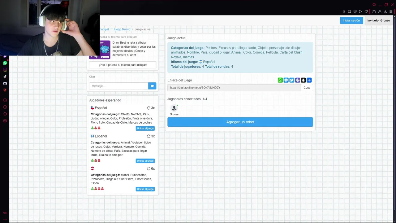396x223 pixels.
Task: Open the player icon in the sidebar
Action: pos(5,100)
